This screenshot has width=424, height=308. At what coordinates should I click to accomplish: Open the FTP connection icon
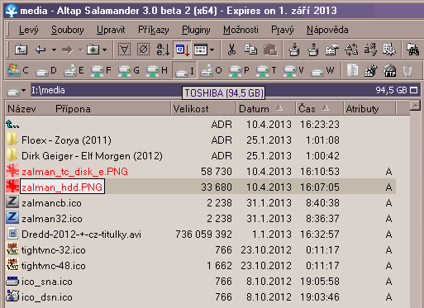pyautogui.click(x=389, y=71)
